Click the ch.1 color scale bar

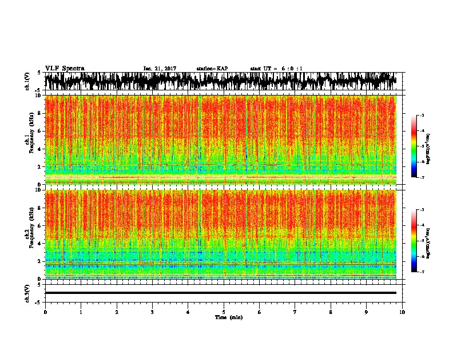pyautogui.click(x=414, y=146)
